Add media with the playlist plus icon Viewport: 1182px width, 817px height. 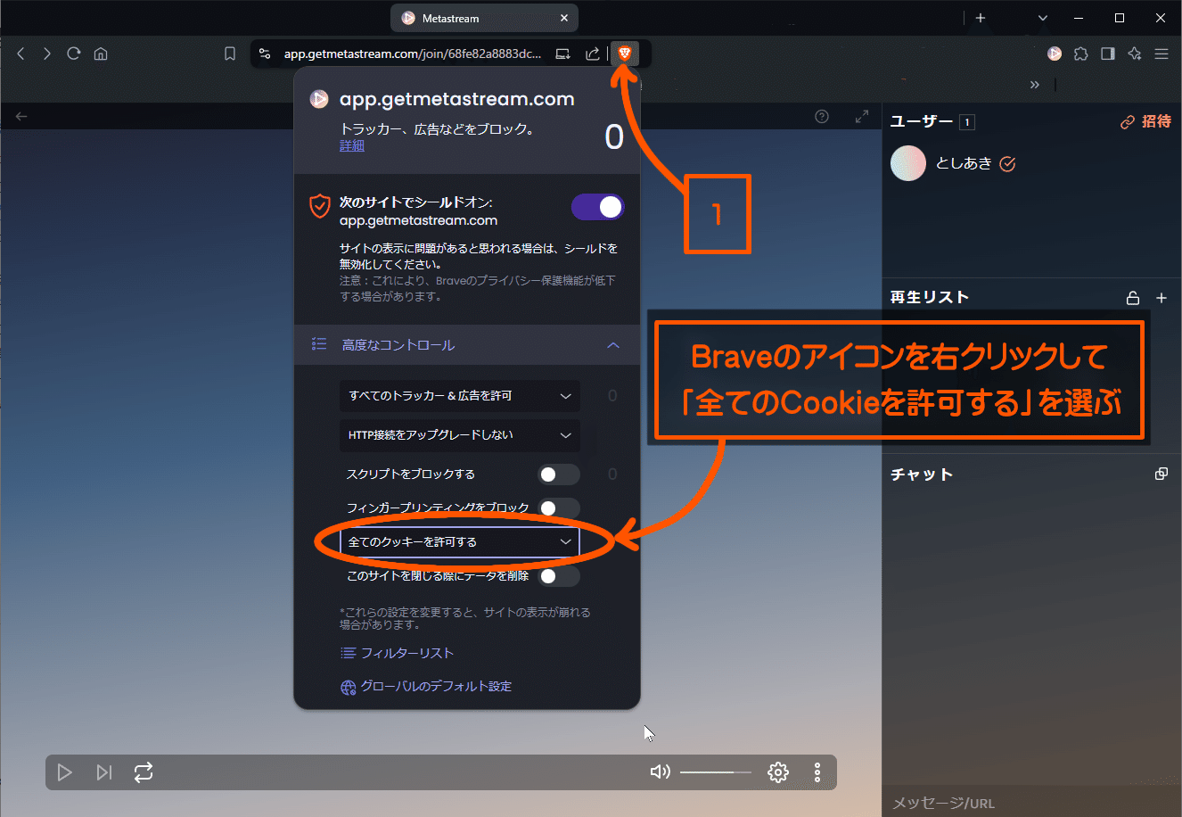coord(1161,298)
